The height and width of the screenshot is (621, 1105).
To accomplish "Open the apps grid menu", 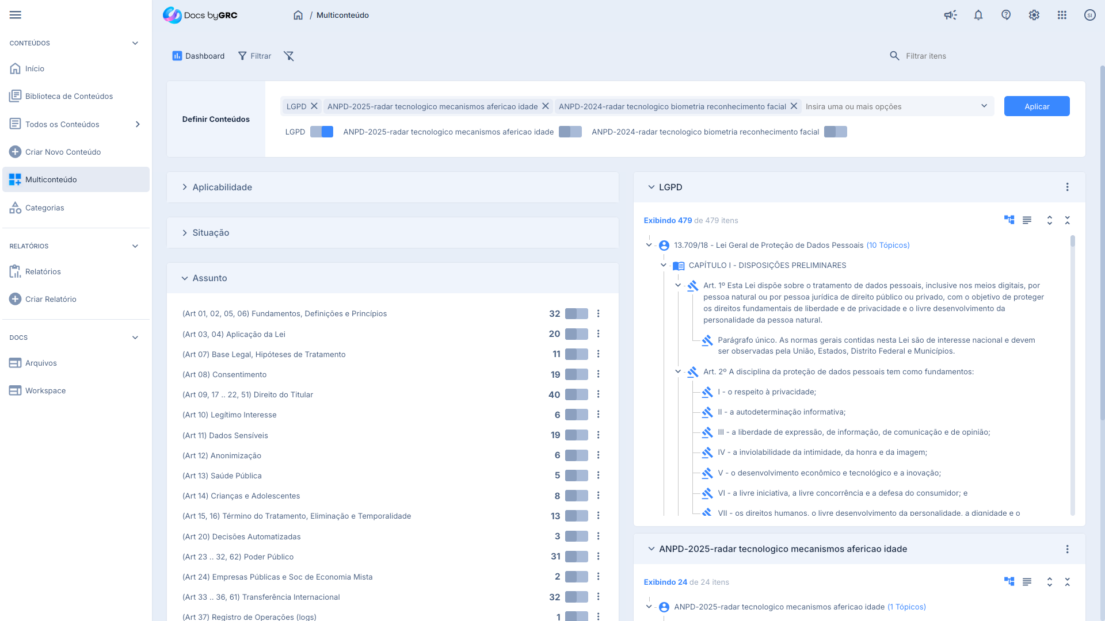I will pos(1062,16).
